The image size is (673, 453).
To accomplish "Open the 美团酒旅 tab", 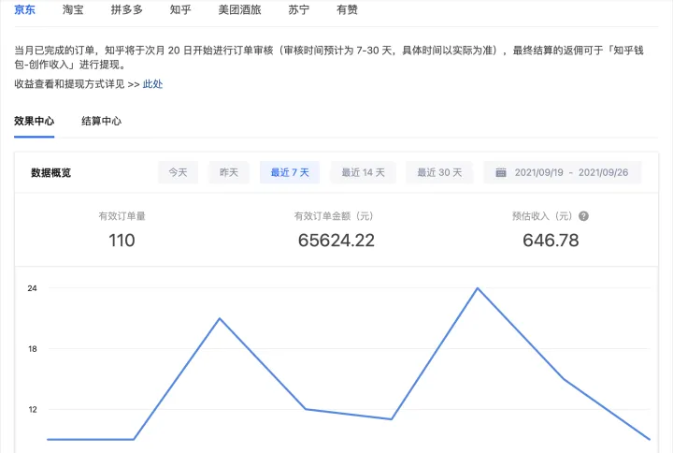I will tap(239, 9).
